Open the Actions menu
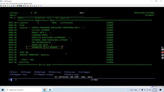 coord(21,4)
